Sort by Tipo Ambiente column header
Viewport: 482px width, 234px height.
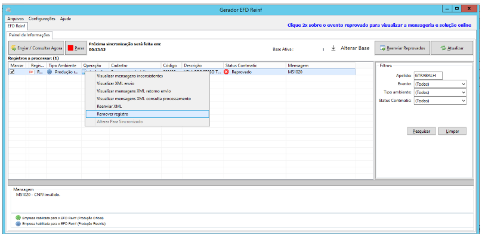tap(64, 65)
